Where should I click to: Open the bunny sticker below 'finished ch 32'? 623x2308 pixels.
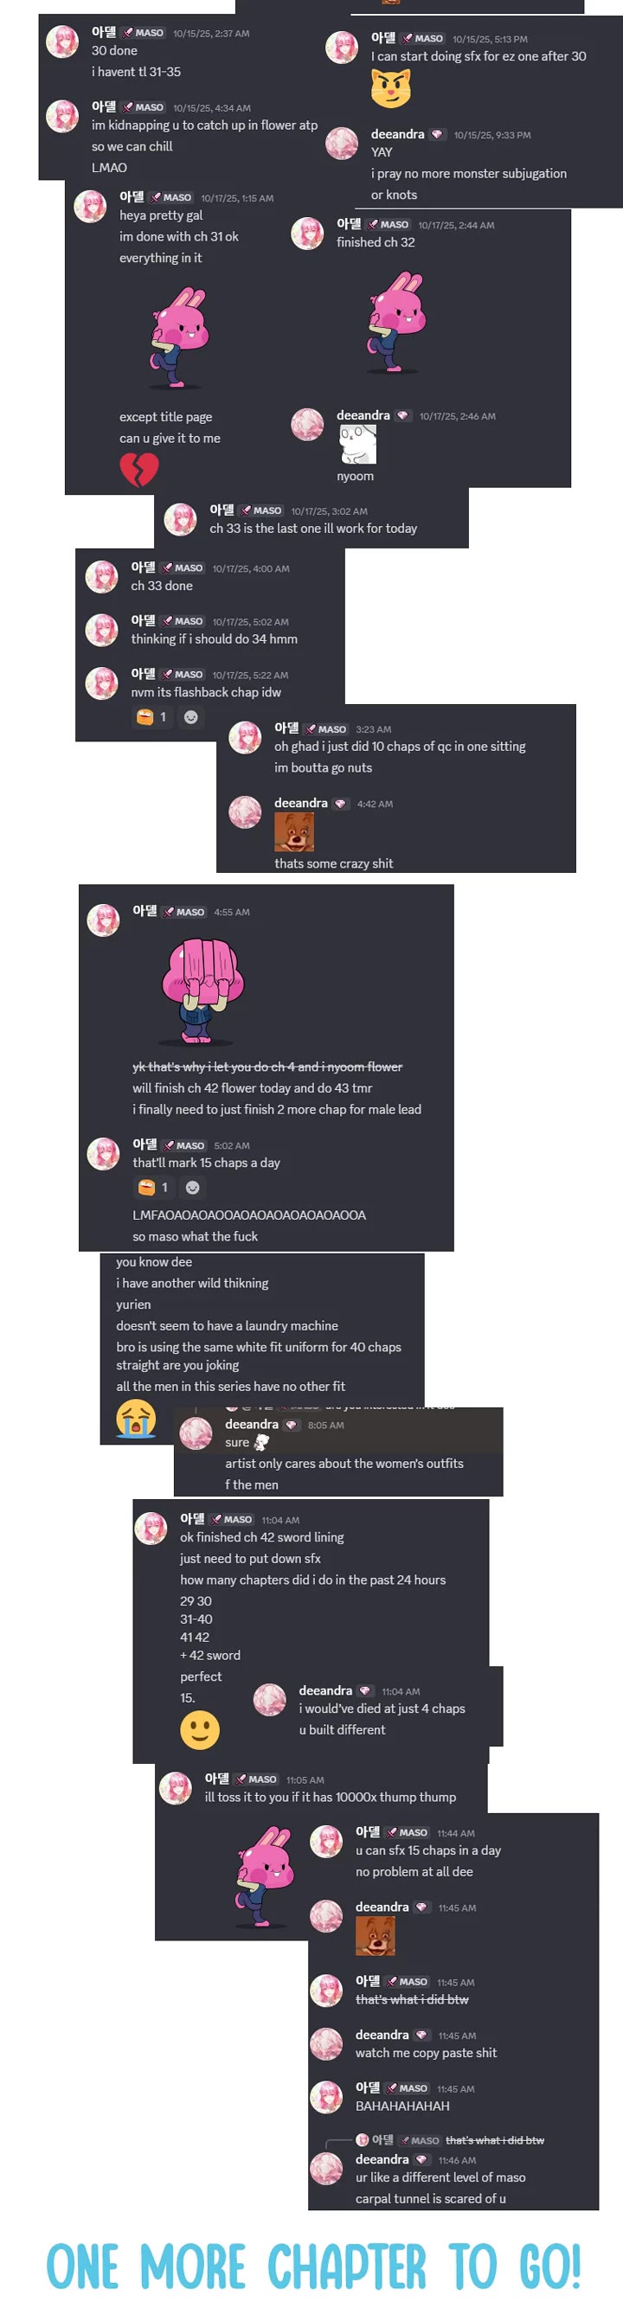pyautogui.click(x=395, y=323)
